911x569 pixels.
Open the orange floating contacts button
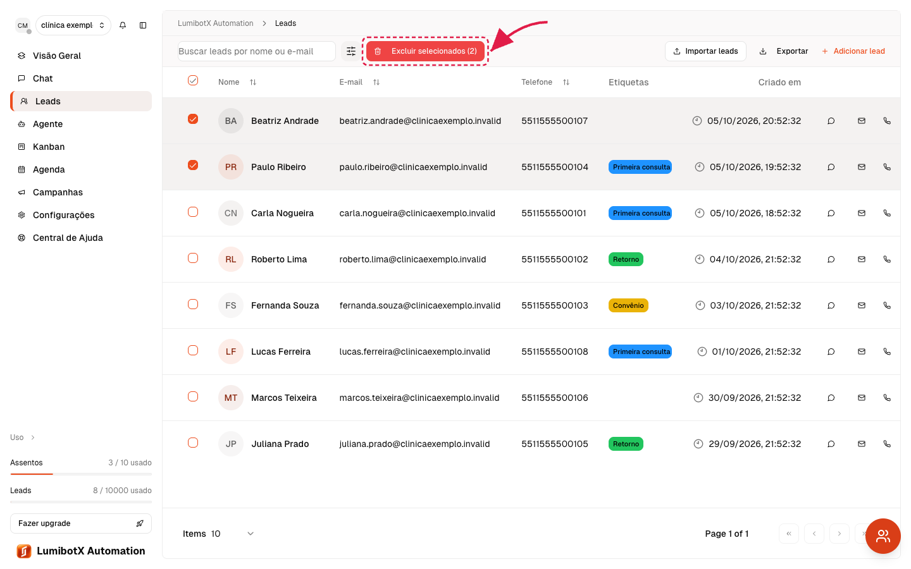point(883,536)
